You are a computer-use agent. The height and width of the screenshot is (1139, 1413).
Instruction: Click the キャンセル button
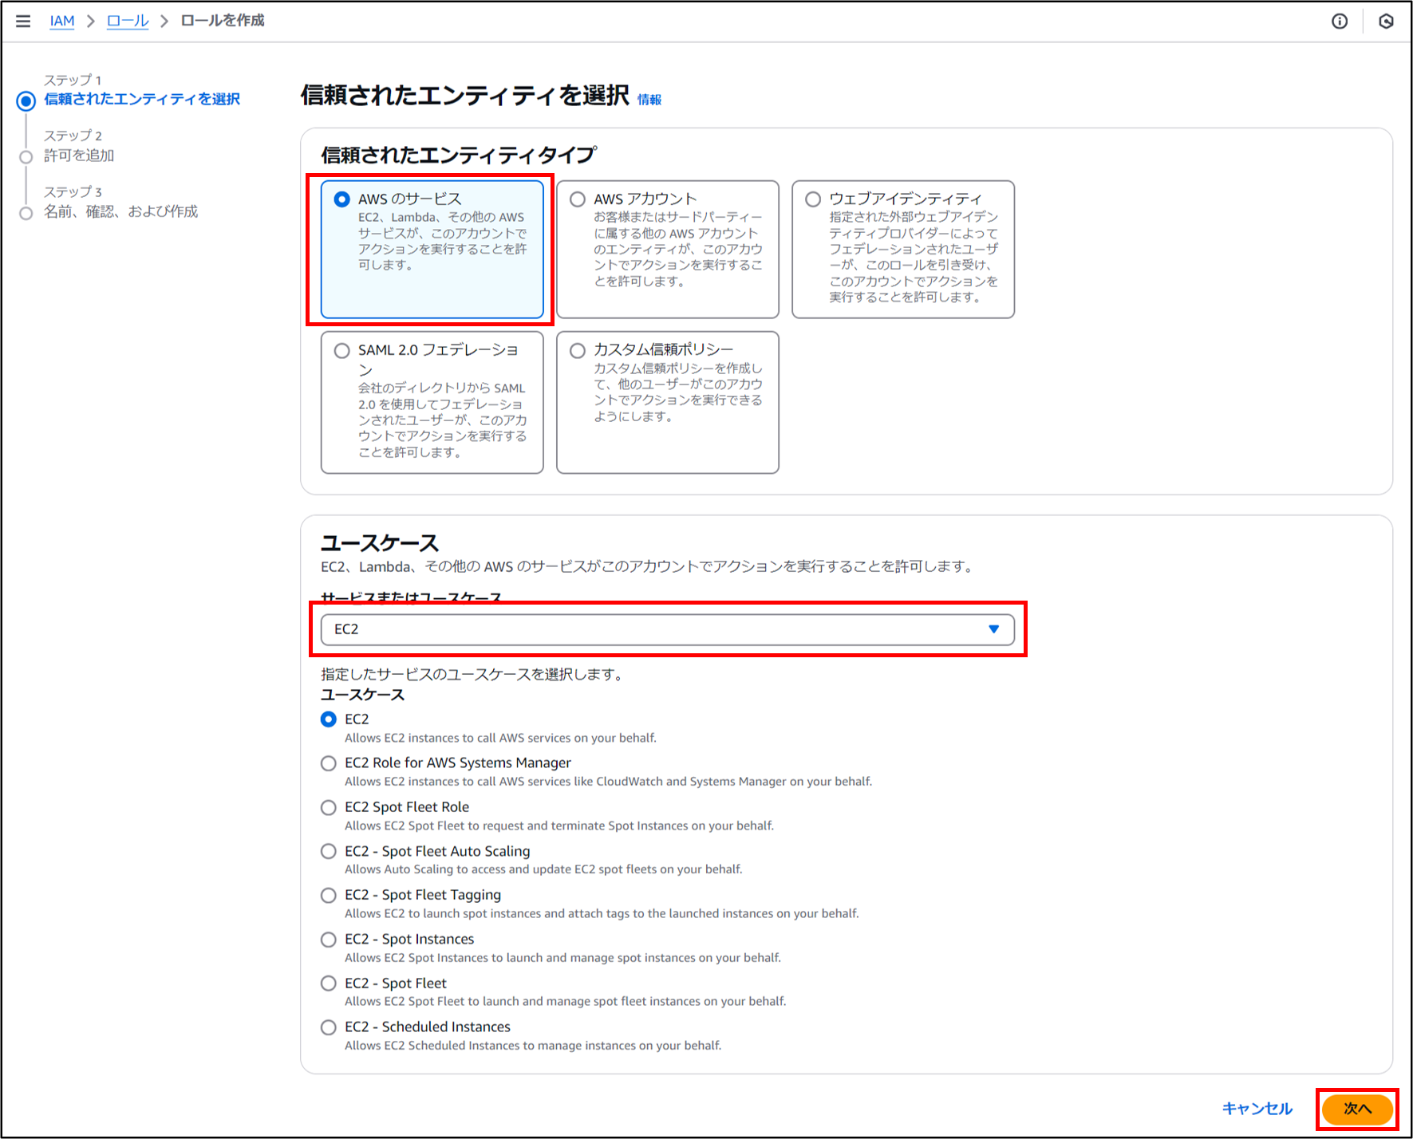pyautogui.click(x=1257, y=1109)
